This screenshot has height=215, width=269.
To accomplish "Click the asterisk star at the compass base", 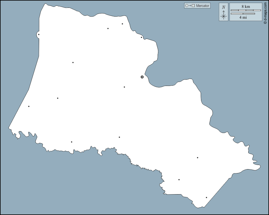I will 223,17.
